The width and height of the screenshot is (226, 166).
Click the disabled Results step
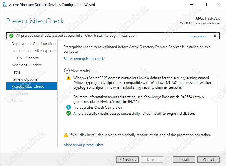click(17, 100)
